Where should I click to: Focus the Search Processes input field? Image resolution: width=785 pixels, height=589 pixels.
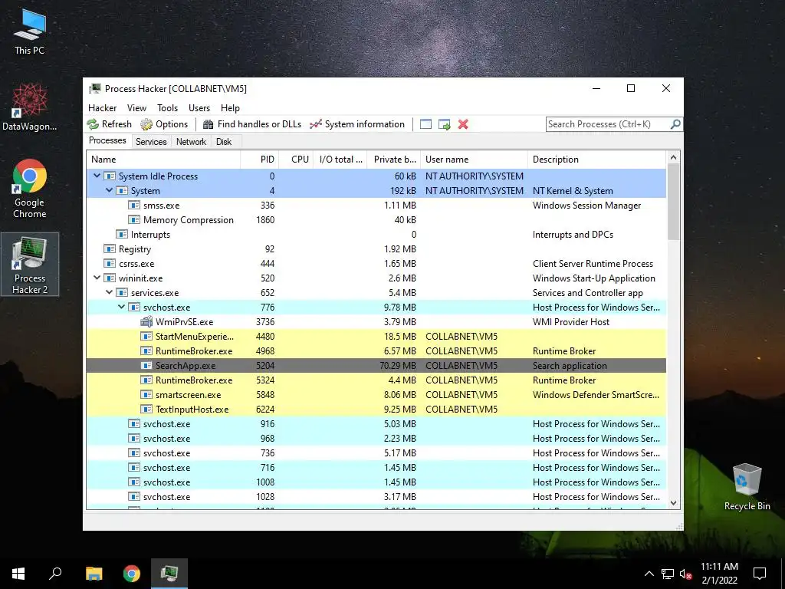point(608,124)
